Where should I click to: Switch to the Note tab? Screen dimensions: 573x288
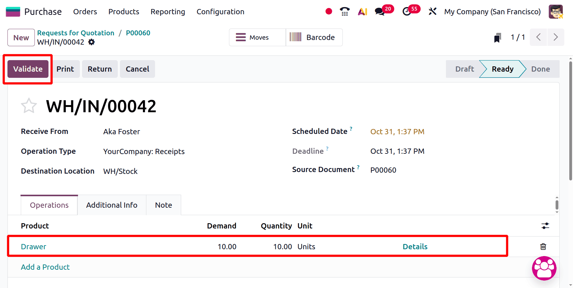[x=163, y=205]
